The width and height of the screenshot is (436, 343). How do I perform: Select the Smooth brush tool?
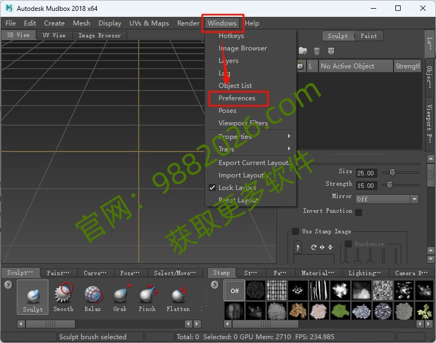coord(64,297)
